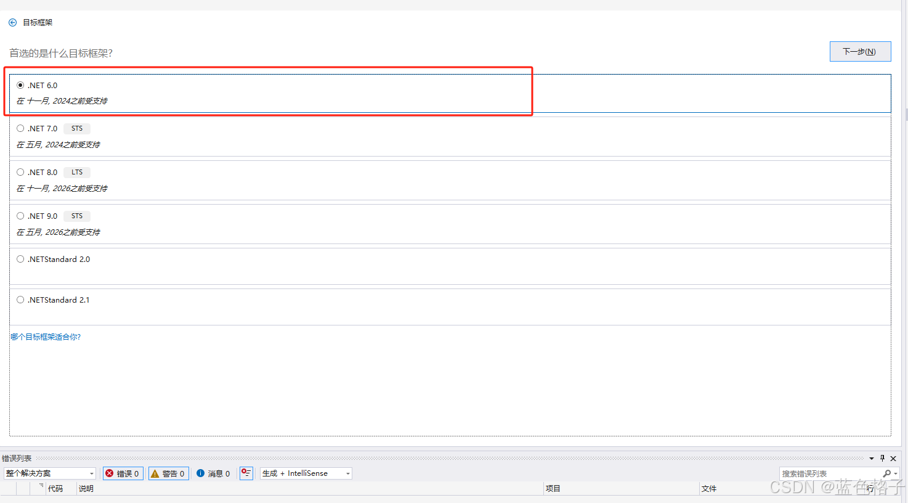Select the .NETStandard 2.1 radio button
This screenshot has height=503, width=908.
pos(20,300)
